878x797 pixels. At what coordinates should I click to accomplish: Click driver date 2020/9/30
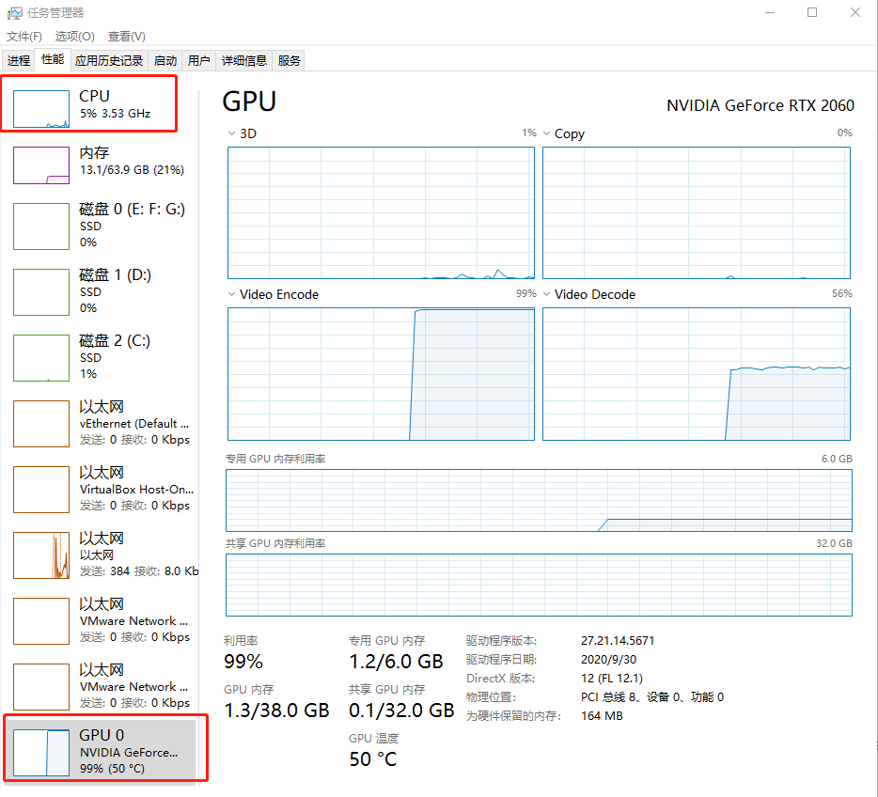[x=608, y=660]
